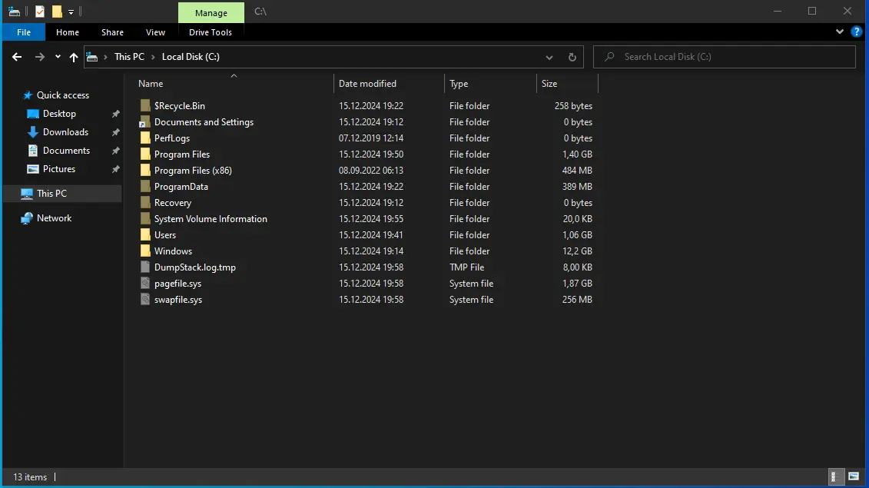
Task: Select the System Volume Information folder icon
Action: 145,218
